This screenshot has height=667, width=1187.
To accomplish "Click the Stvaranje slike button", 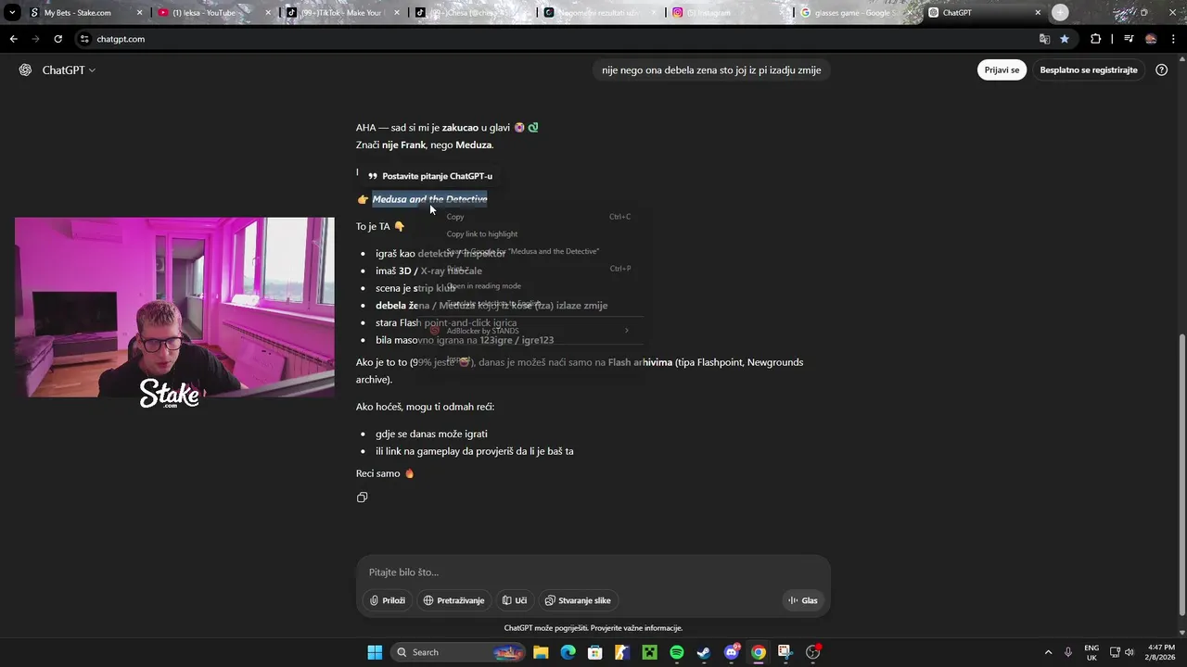I will [577, 600].
